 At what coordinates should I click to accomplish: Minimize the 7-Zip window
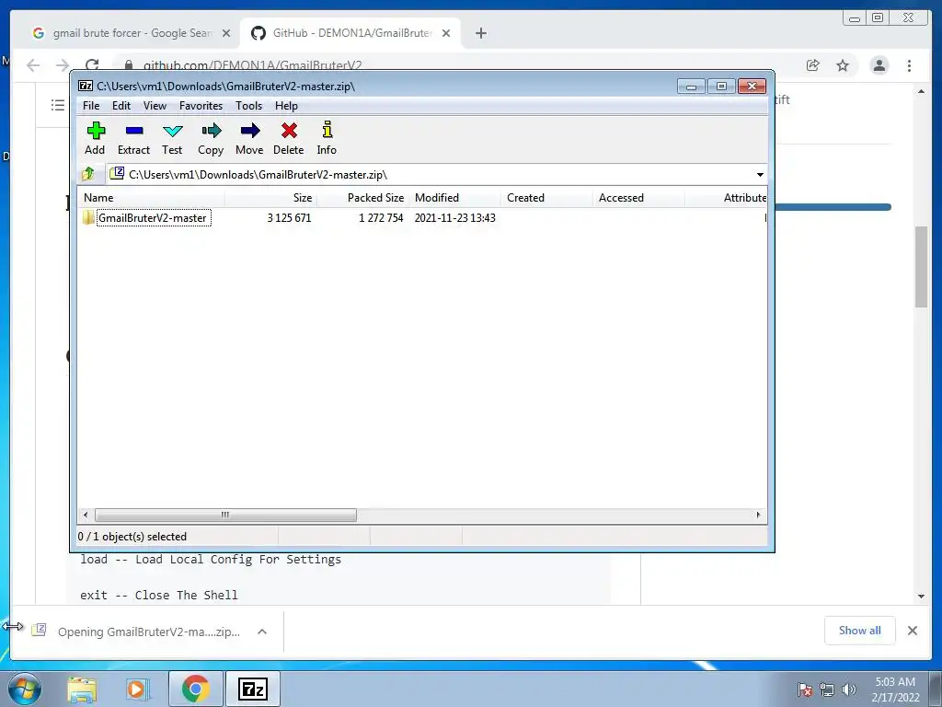click(x=692, y=87)
